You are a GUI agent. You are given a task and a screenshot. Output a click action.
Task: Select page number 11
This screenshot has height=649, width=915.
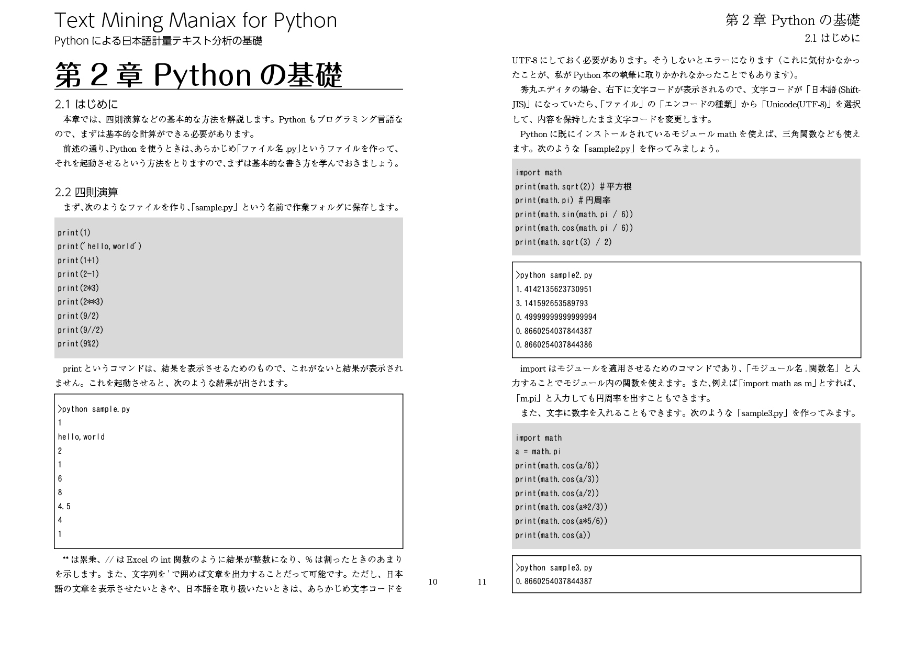coord(482,582)
